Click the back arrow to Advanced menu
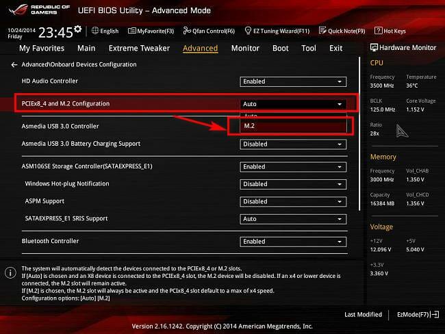The width and height of the screenshot is (445, 334). 14,65
